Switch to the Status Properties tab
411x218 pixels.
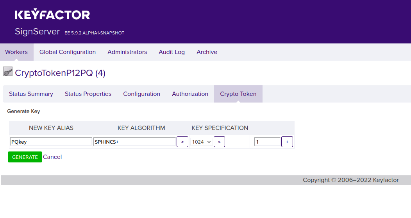coord(88,94)
